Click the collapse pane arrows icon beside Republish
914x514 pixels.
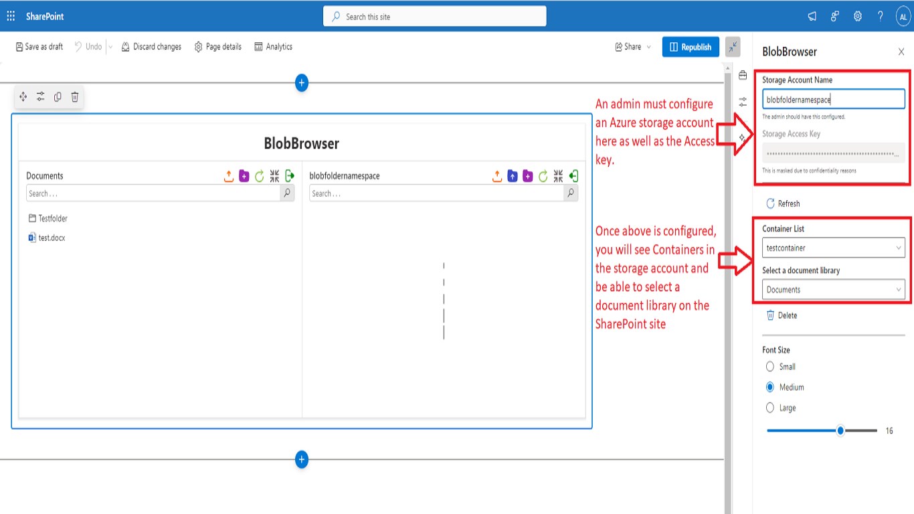[733, 46]
